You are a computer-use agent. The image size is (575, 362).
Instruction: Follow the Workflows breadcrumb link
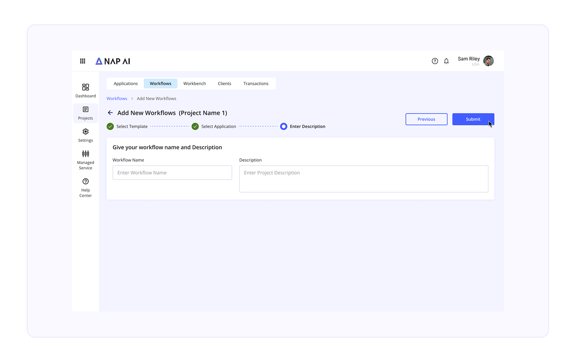[x=117, y=99]
